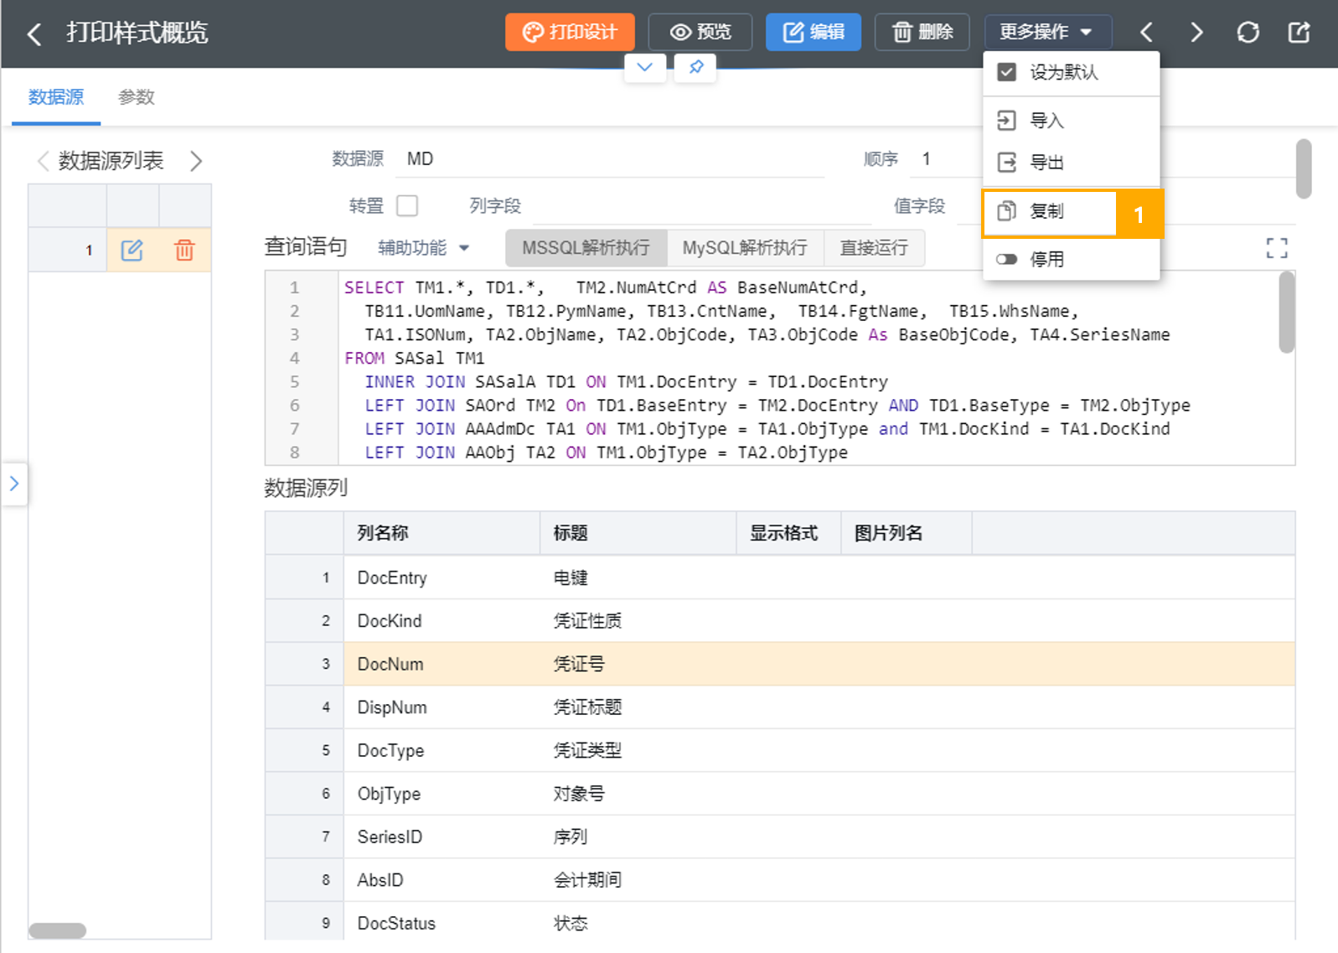This screenshot has width=1338, height=953.
Task: Select the DocEntry row cell
Action: [442, 577]
